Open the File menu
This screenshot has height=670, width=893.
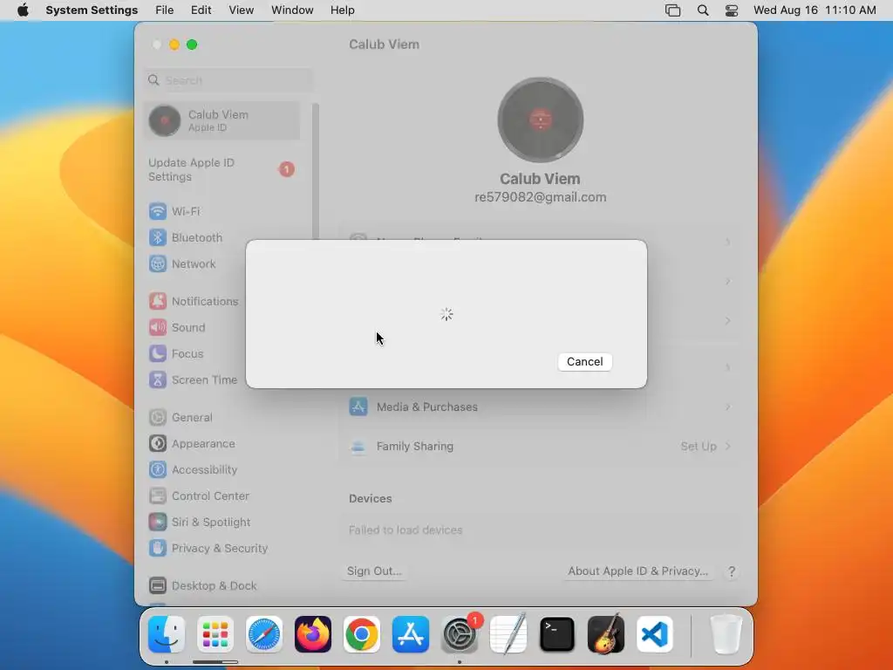[x=165, y=10]
